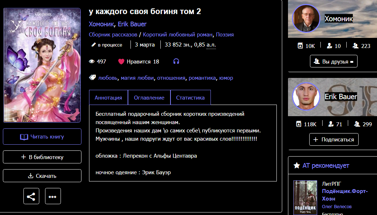Switch to the Оглавление tab
Image resolution: width=377 pixels, height=215 pixels.
tap(149, 97)
